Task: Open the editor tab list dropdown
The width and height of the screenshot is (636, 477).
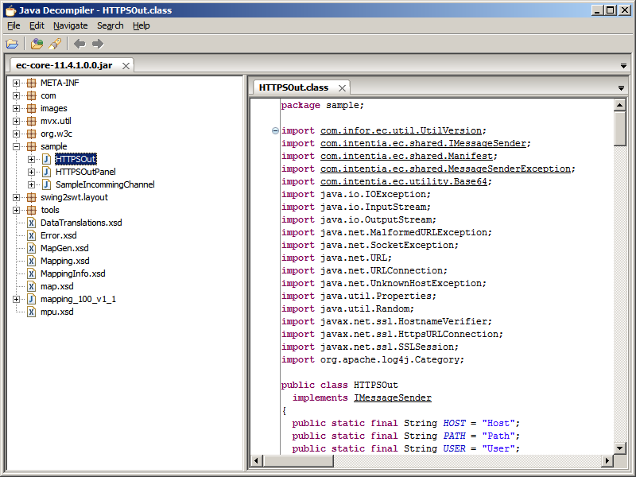Action: pos(621,88)
